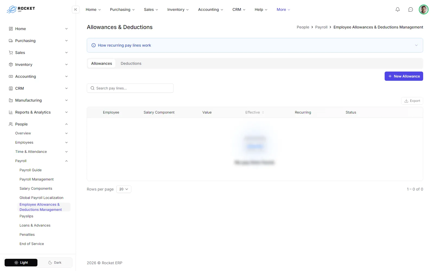This screenshot has height=271, width=434.
Task: Click the Rocket ERP logo
Action: coord(21,9)
